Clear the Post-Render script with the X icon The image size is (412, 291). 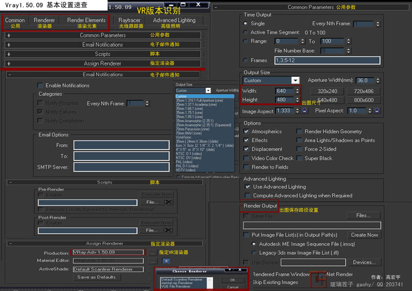click(x=168, y=230)
